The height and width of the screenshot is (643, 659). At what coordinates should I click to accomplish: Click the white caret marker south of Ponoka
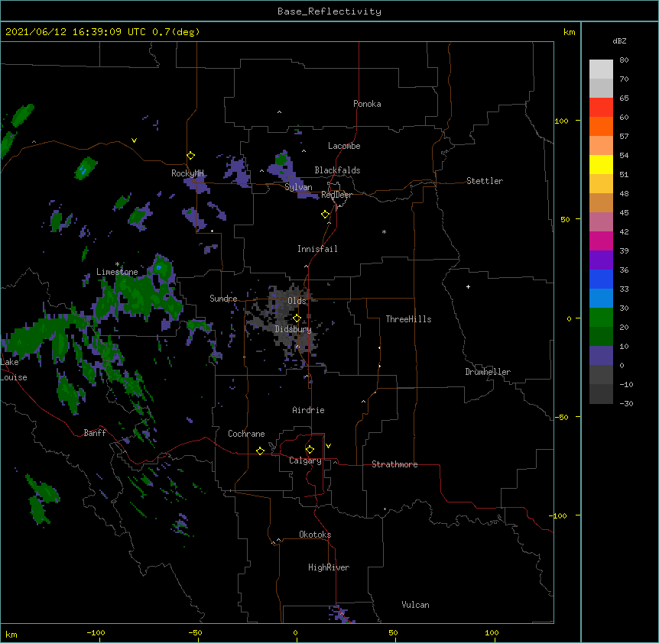tap(279, 112)
